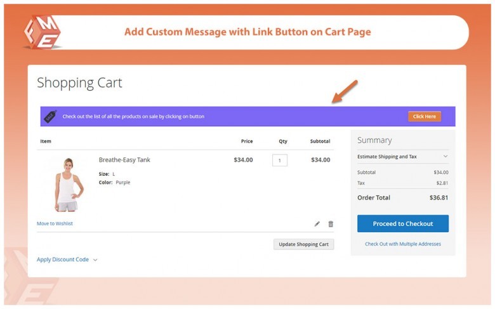
Task: Expand the Estimate Shipping and Tax section
Action: click(x=402, y=156)
